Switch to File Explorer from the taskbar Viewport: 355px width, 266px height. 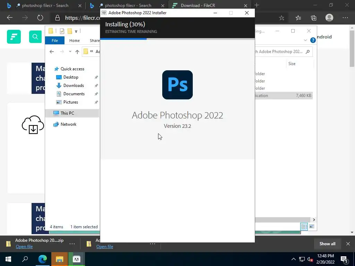click(59, 259)
